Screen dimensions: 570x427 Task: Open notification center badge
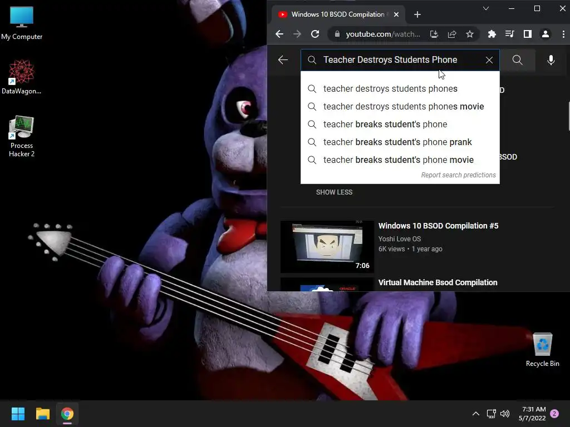coord(554,414)
